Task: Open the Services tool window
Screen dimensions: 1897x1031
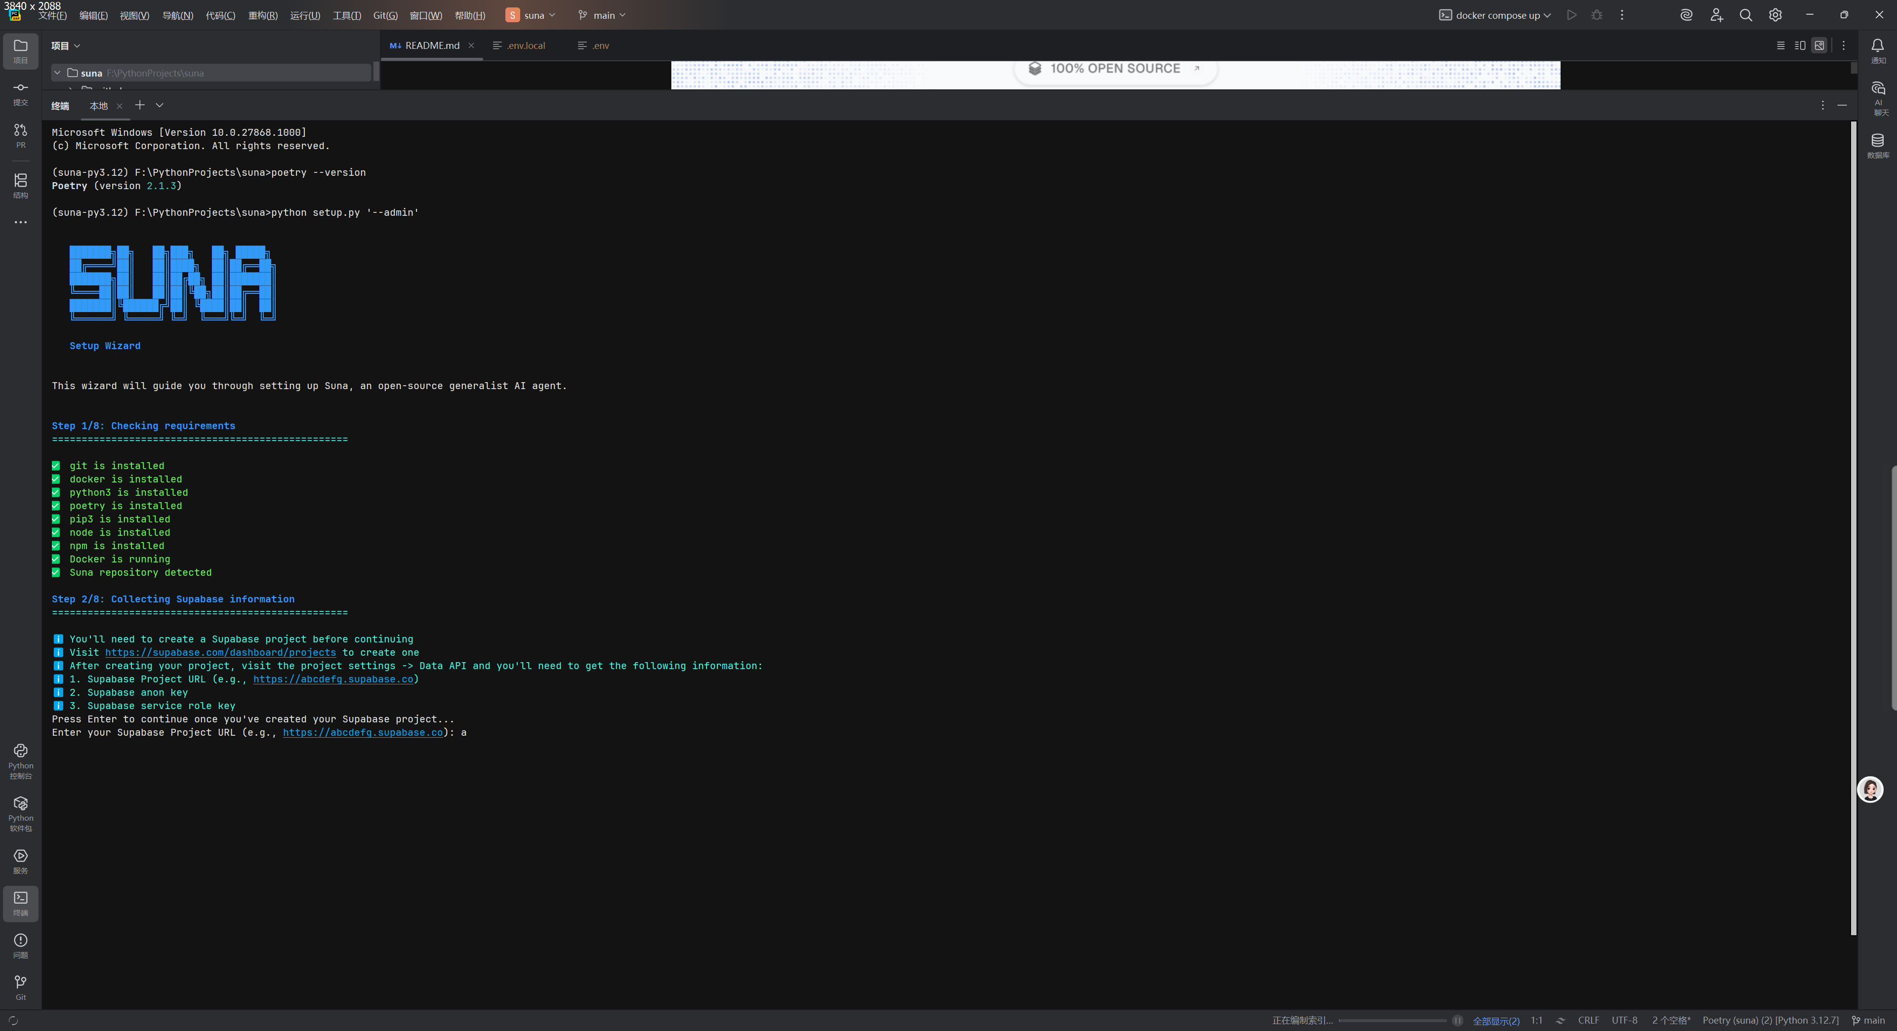Action: pos(21,860)
